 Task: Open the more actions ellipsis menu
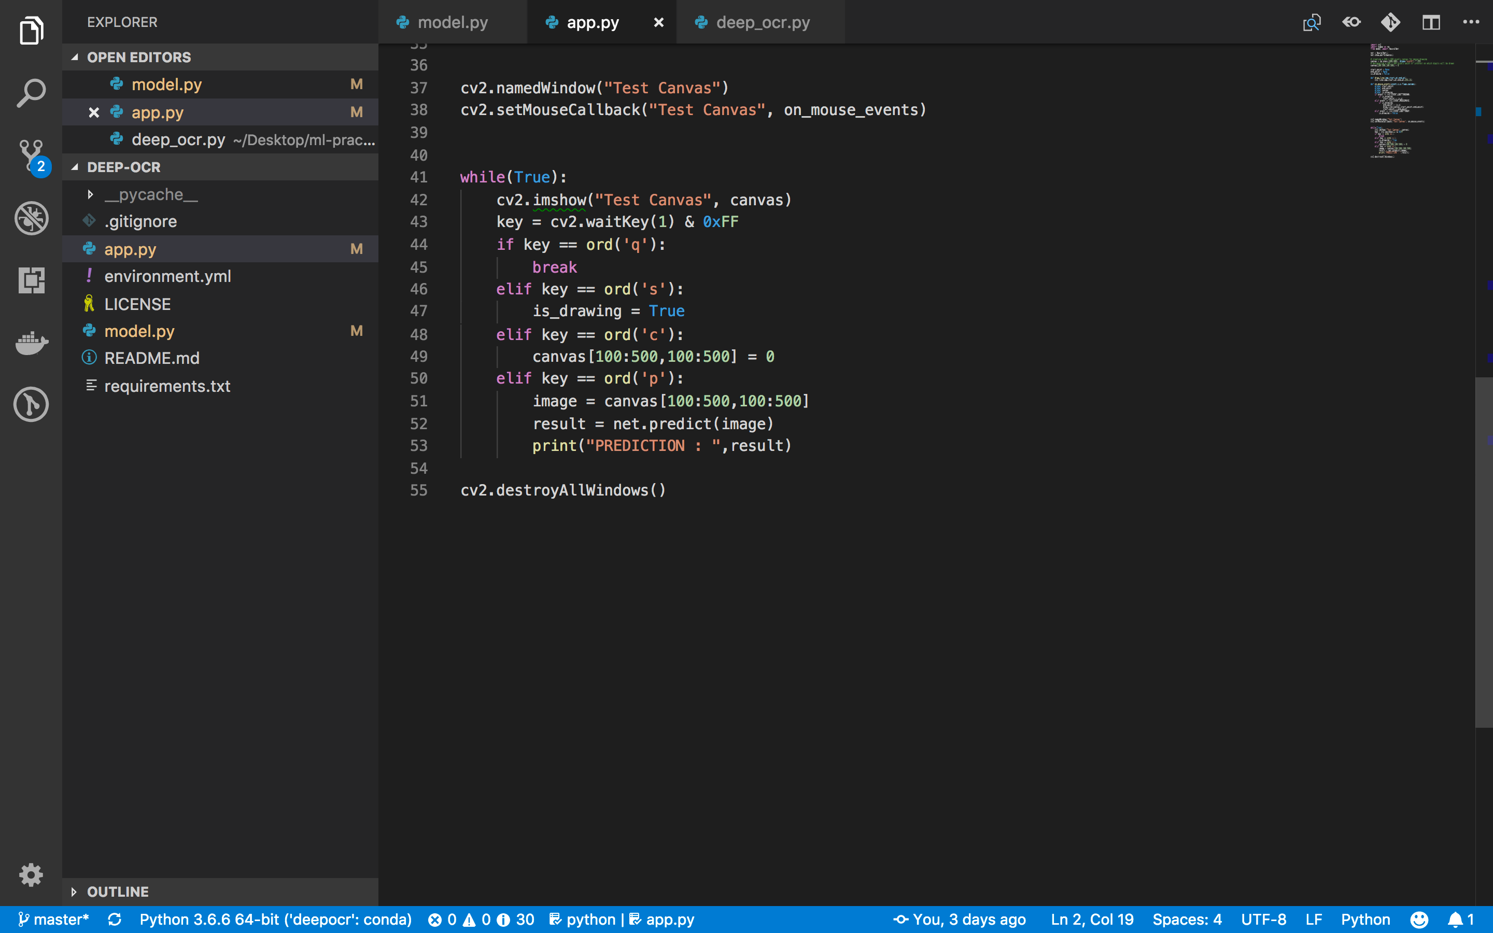[1471, 23]
